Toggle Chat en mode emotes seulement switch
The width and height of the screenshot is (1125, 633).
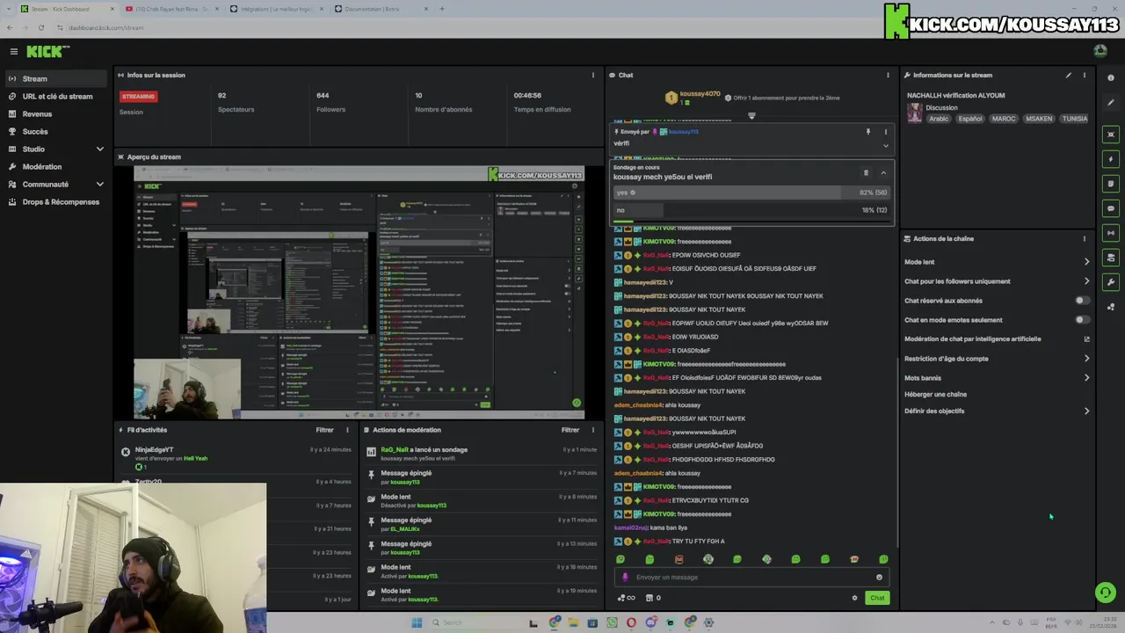click(1082, 320)
